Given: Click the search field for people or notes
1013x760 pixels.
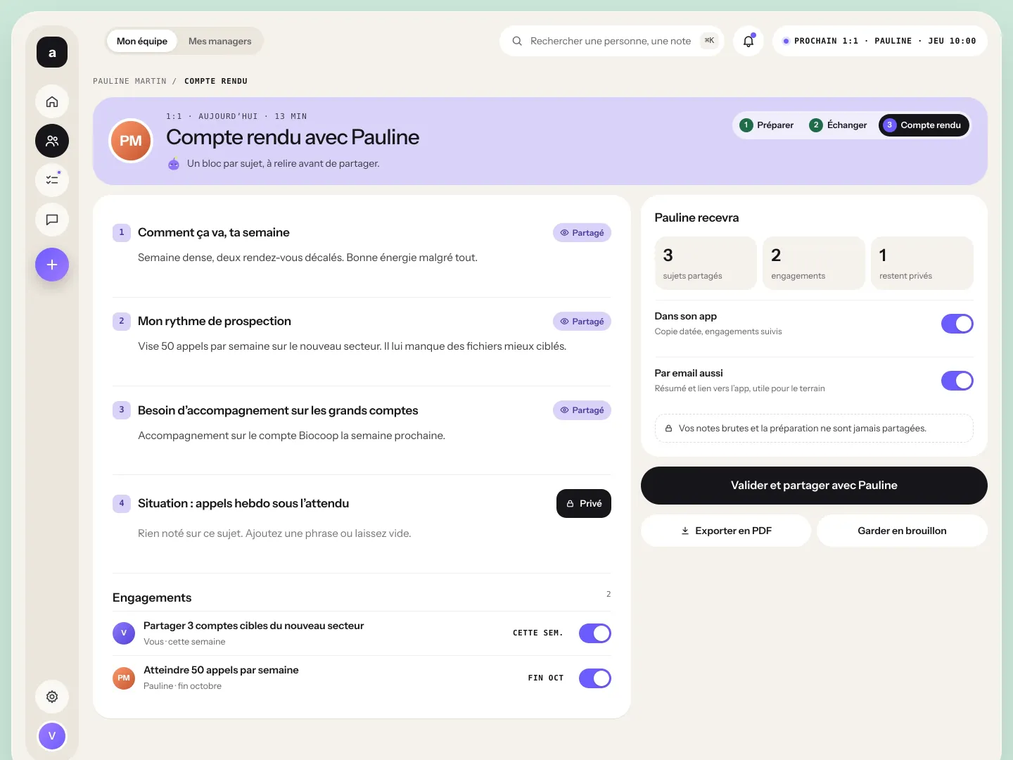Looking at the screenshot, I should point(611,41).
